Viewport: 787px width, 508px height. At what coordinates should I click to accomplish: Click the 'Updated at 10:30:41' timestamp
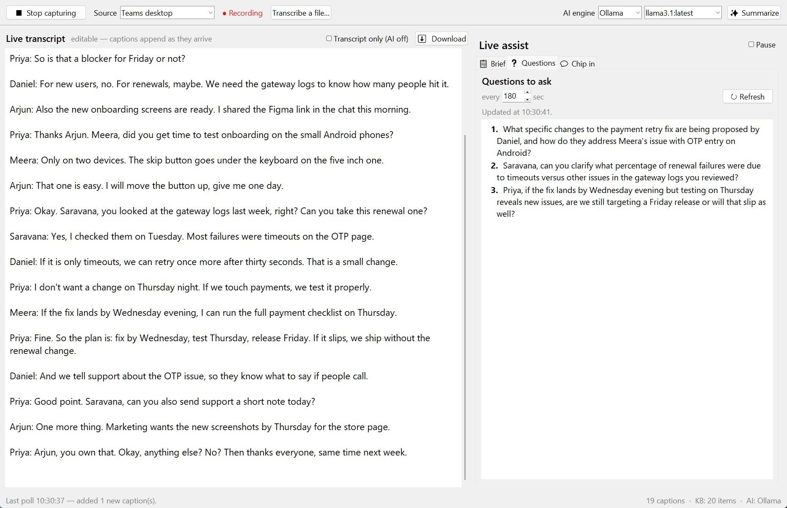pos(517,112)
